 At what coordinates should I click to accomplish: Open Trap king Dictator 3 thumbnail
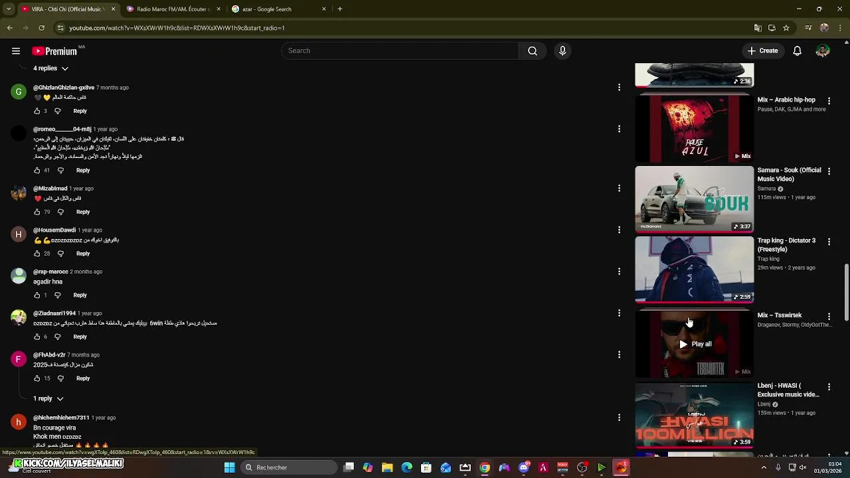point(694,270)
